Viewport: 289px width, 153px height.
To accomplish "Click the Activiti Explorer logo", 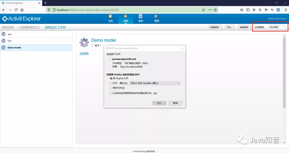I will click(21, 19).
